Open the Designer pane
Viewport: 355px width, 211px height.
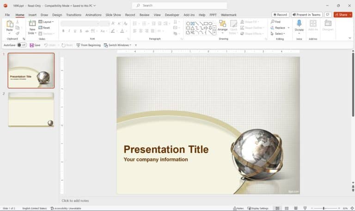point(328,23)
